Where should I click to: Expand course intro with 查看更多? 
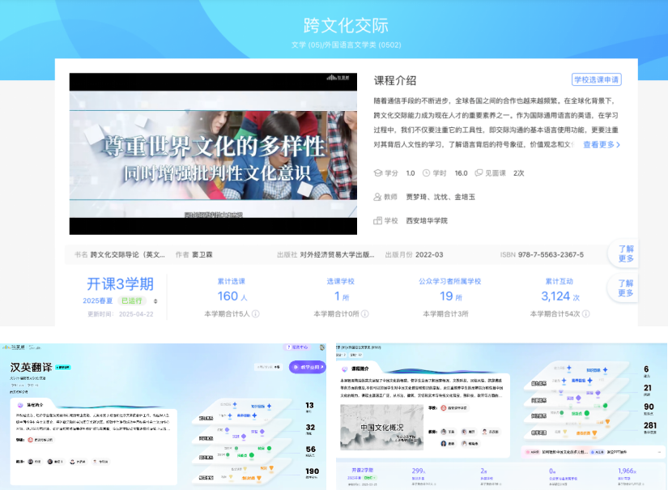[602, 145]
